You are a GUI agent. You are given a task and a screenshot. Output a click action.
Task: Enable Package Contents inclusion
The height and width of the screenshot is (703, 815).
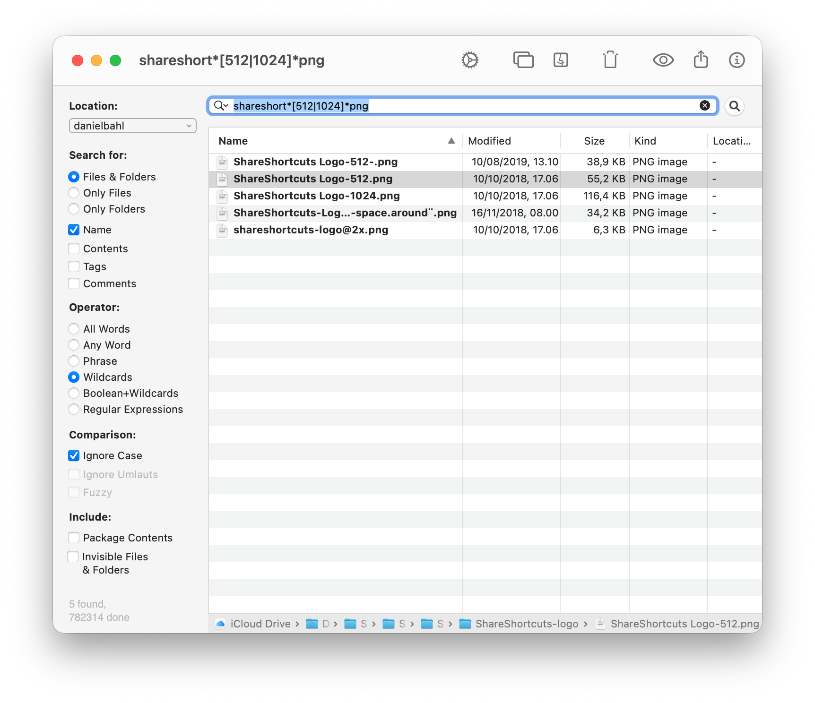coord(74,538)
